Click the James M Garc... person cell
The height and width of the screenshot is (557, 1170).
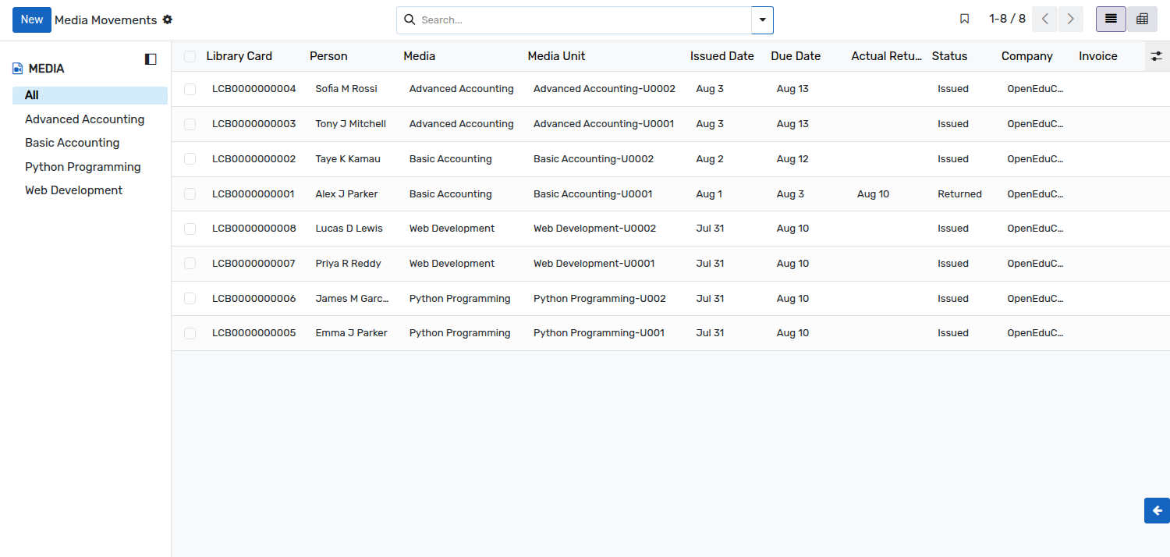[352, 299]
